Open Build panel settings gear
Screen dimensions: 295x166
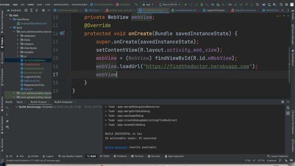tap(283, 102)
